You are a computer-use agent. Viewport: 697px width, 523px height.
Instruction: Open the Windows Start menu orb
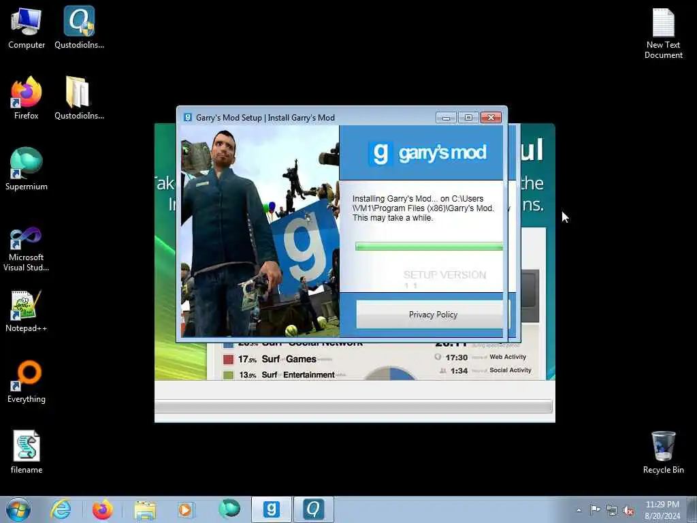[x=18, y=509]
